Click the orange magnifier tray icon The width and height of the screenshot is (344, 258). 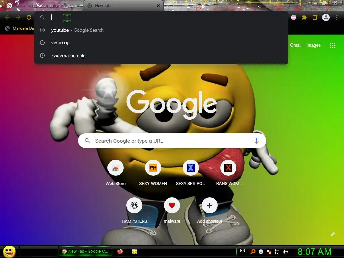coord(253,252)
